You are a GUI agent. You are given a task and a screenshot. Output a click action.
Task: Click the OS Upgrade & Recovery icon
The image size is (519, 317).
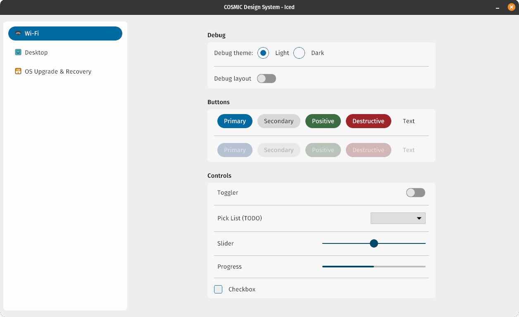point(18,71)
